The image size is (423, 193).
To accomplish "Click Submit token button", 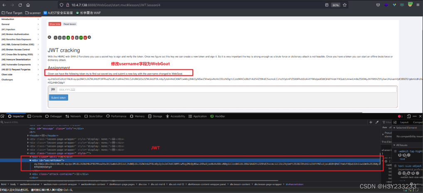I will click(59, 97).
